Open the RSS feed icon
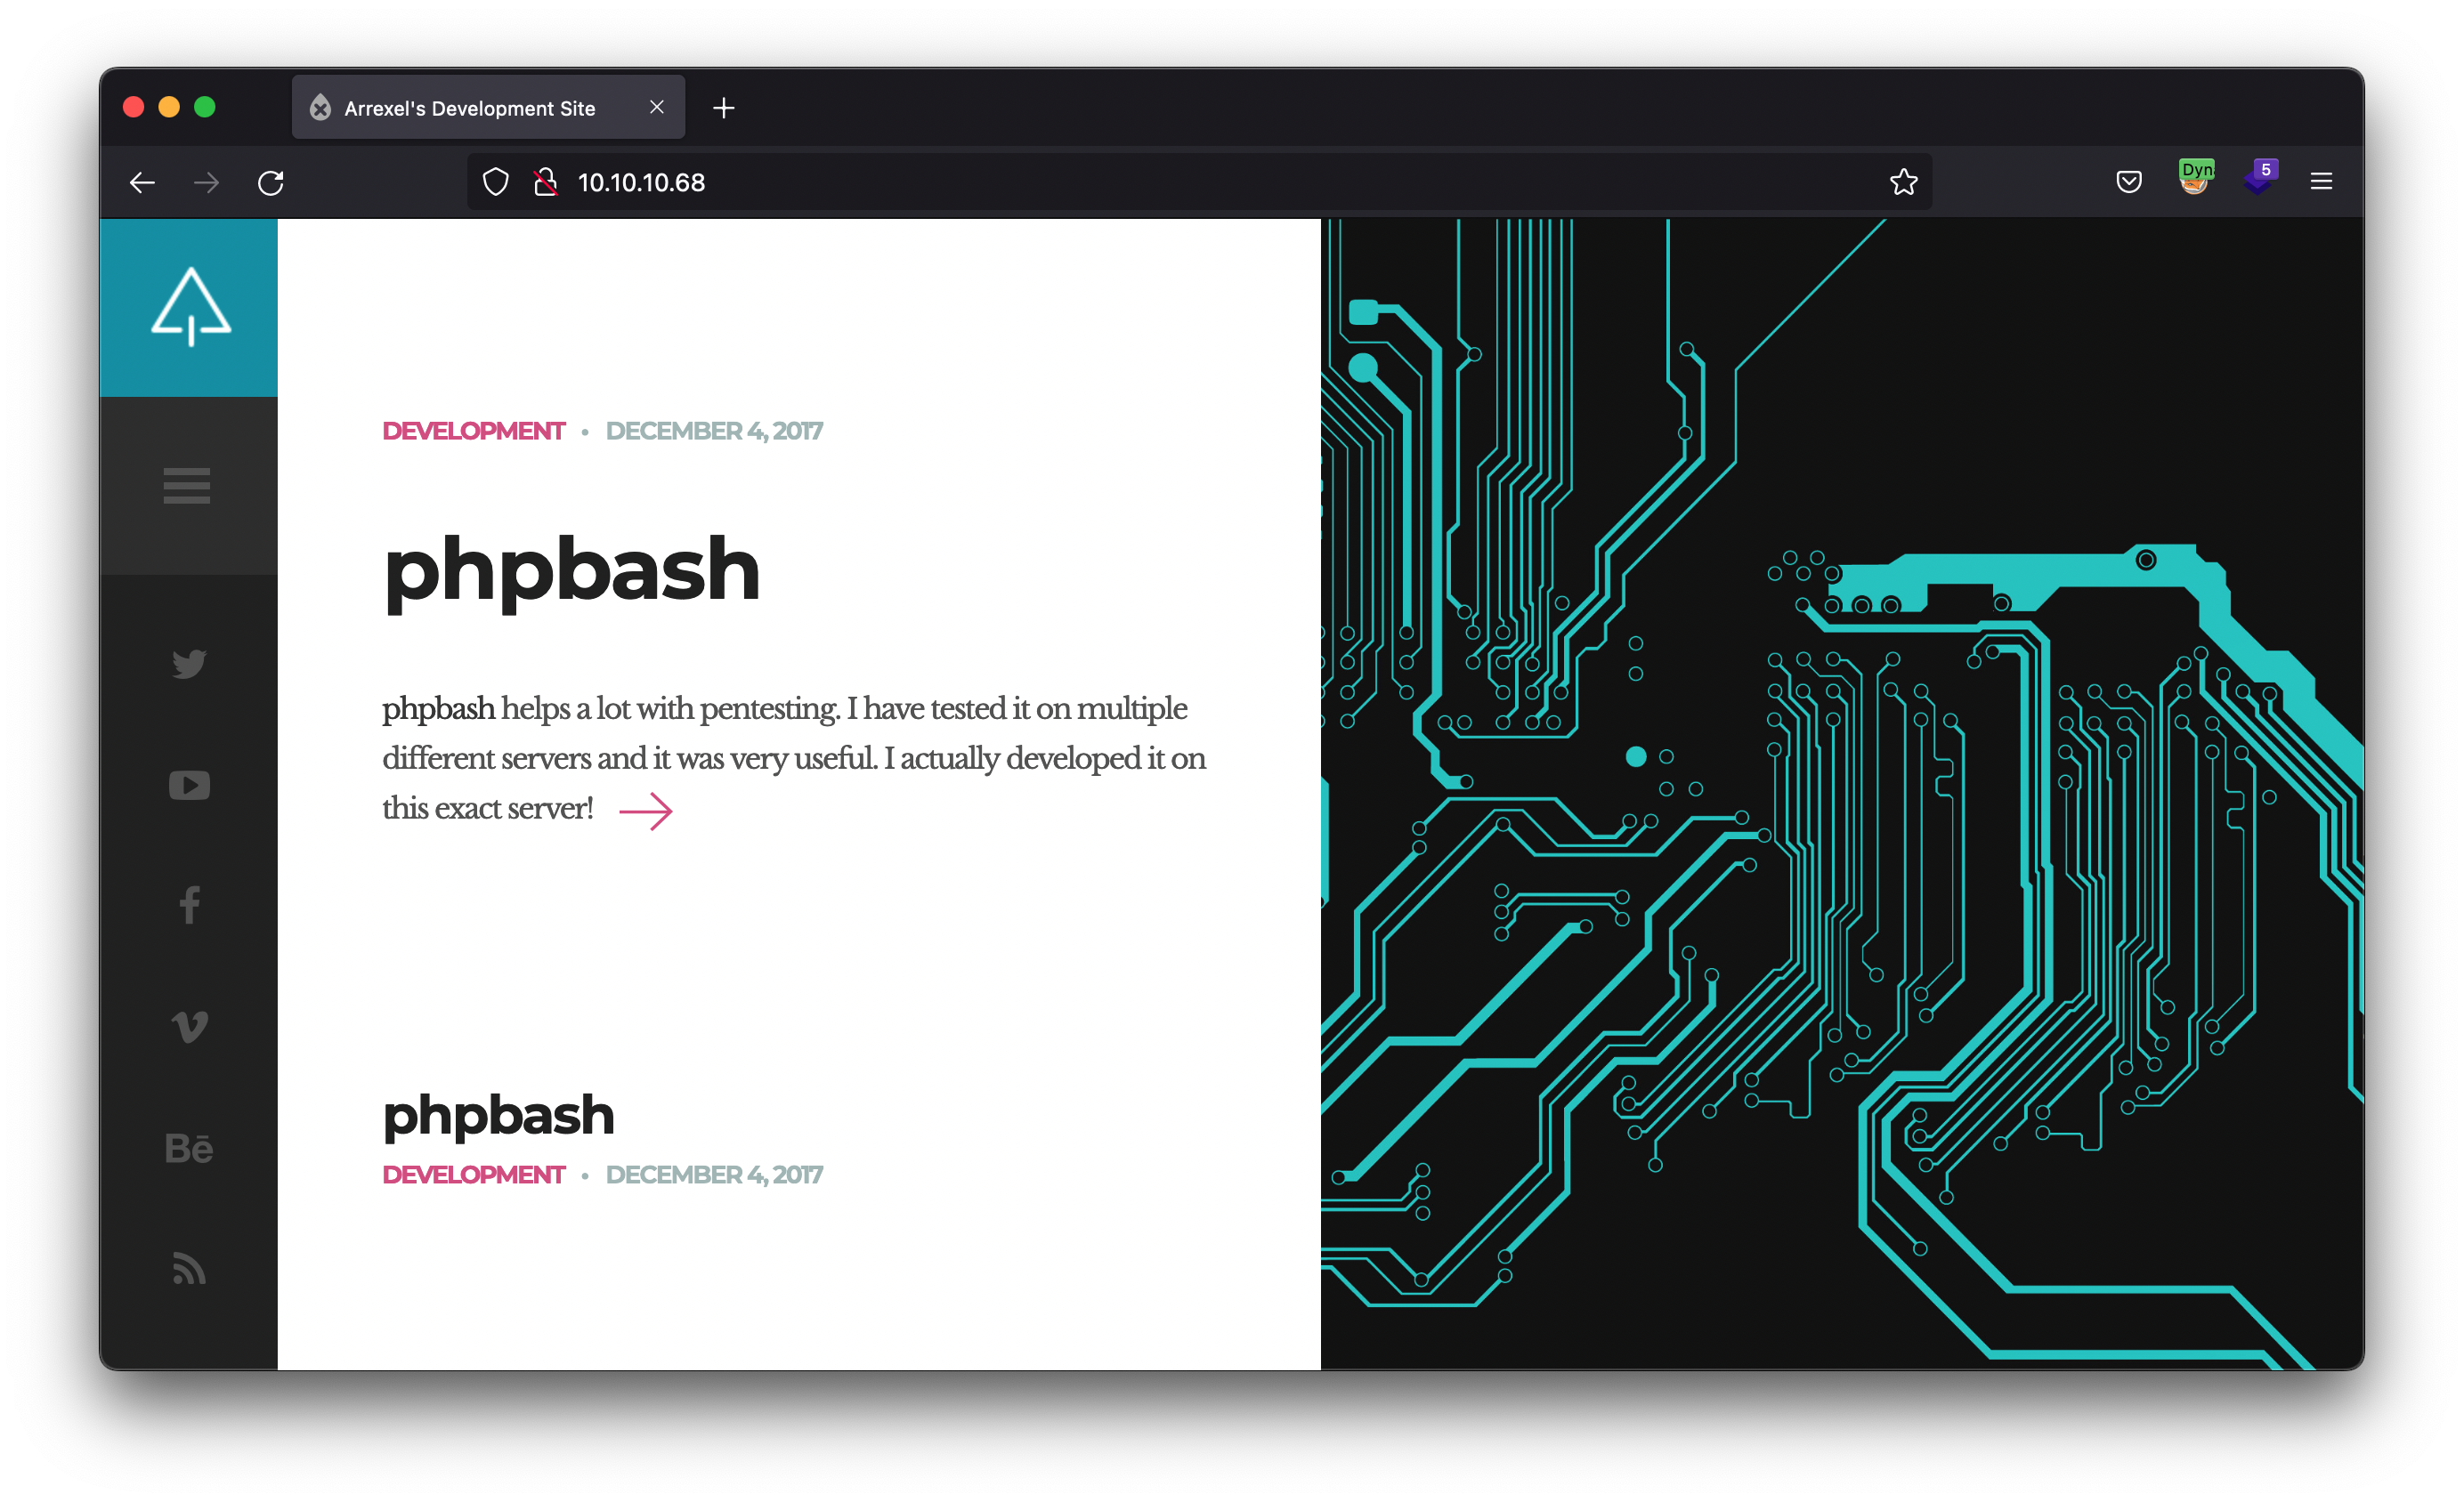The width and height of the screenshot is (2464, 1502). (x=189, y=1268)
